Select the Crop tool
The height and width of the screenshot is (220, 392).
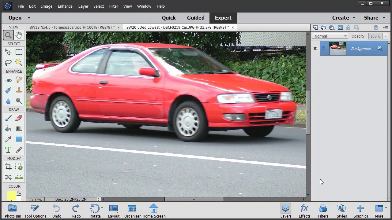tap(8, 167)
